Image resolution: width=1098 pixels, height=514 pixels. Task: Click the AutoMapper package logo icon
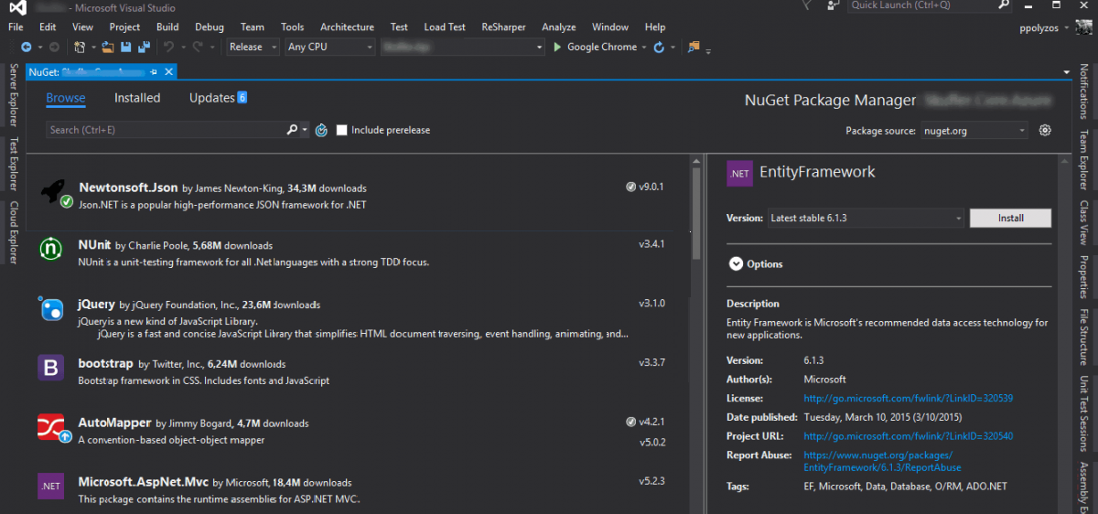55,428
